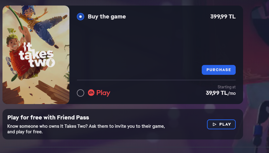The image size is (269, 153).
Task: Click the blue PURCHASE button
Action: pos(218,70)
